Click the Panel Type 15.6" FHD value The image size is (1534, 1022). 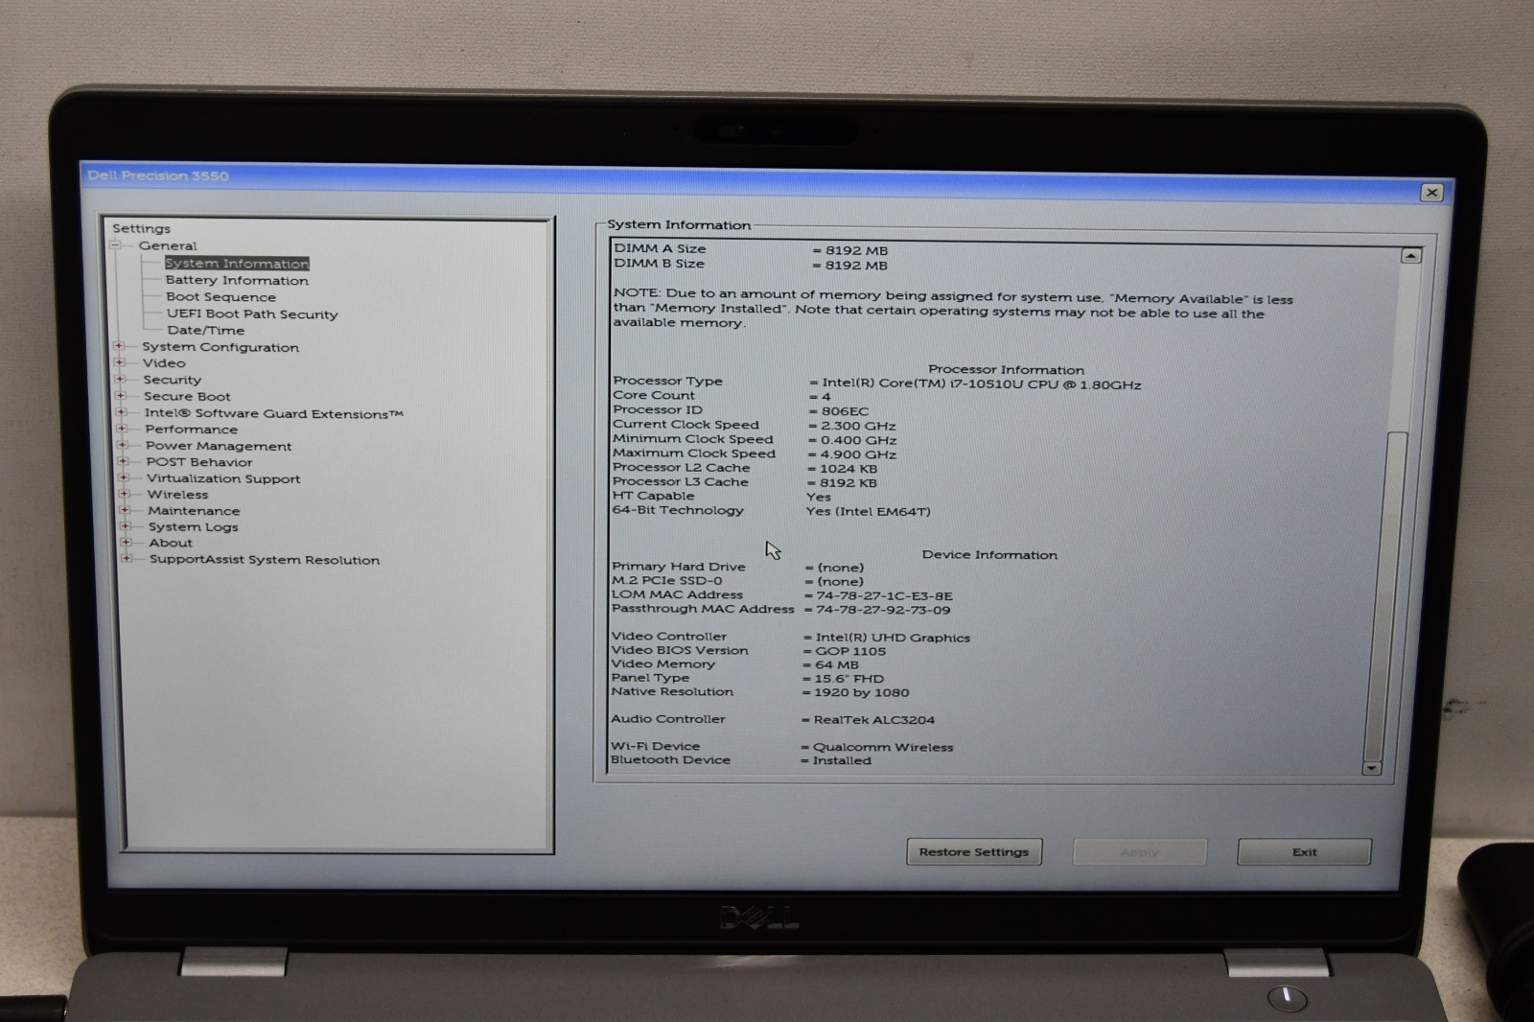pos(848,679)
